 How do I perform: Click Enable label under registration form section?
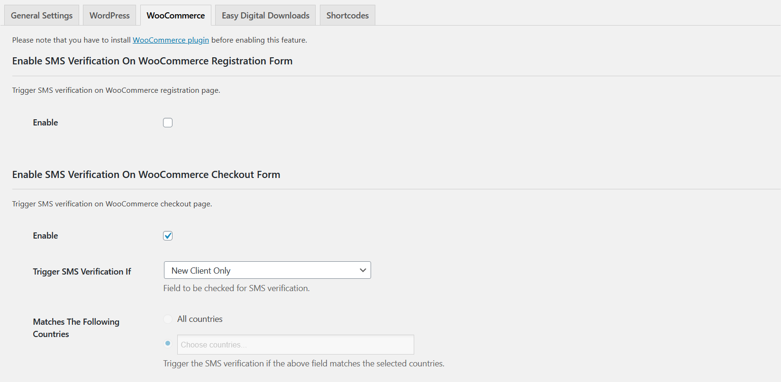pos(45,123)
